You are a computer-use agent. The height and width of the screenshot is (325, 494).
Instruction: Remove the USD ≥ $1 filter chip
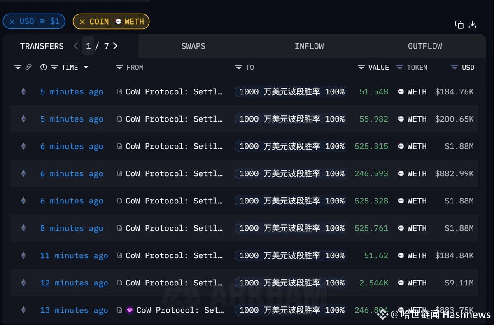12,21
